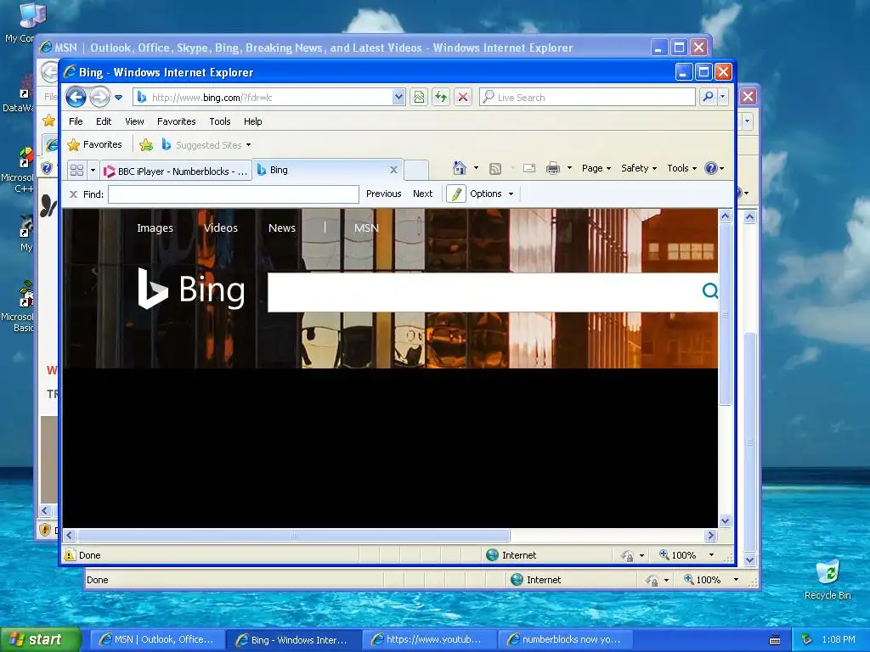Screen dimensions: 870x652
Task: Switch to MSN Outlook taskbar button
Action: click(157, 639)
